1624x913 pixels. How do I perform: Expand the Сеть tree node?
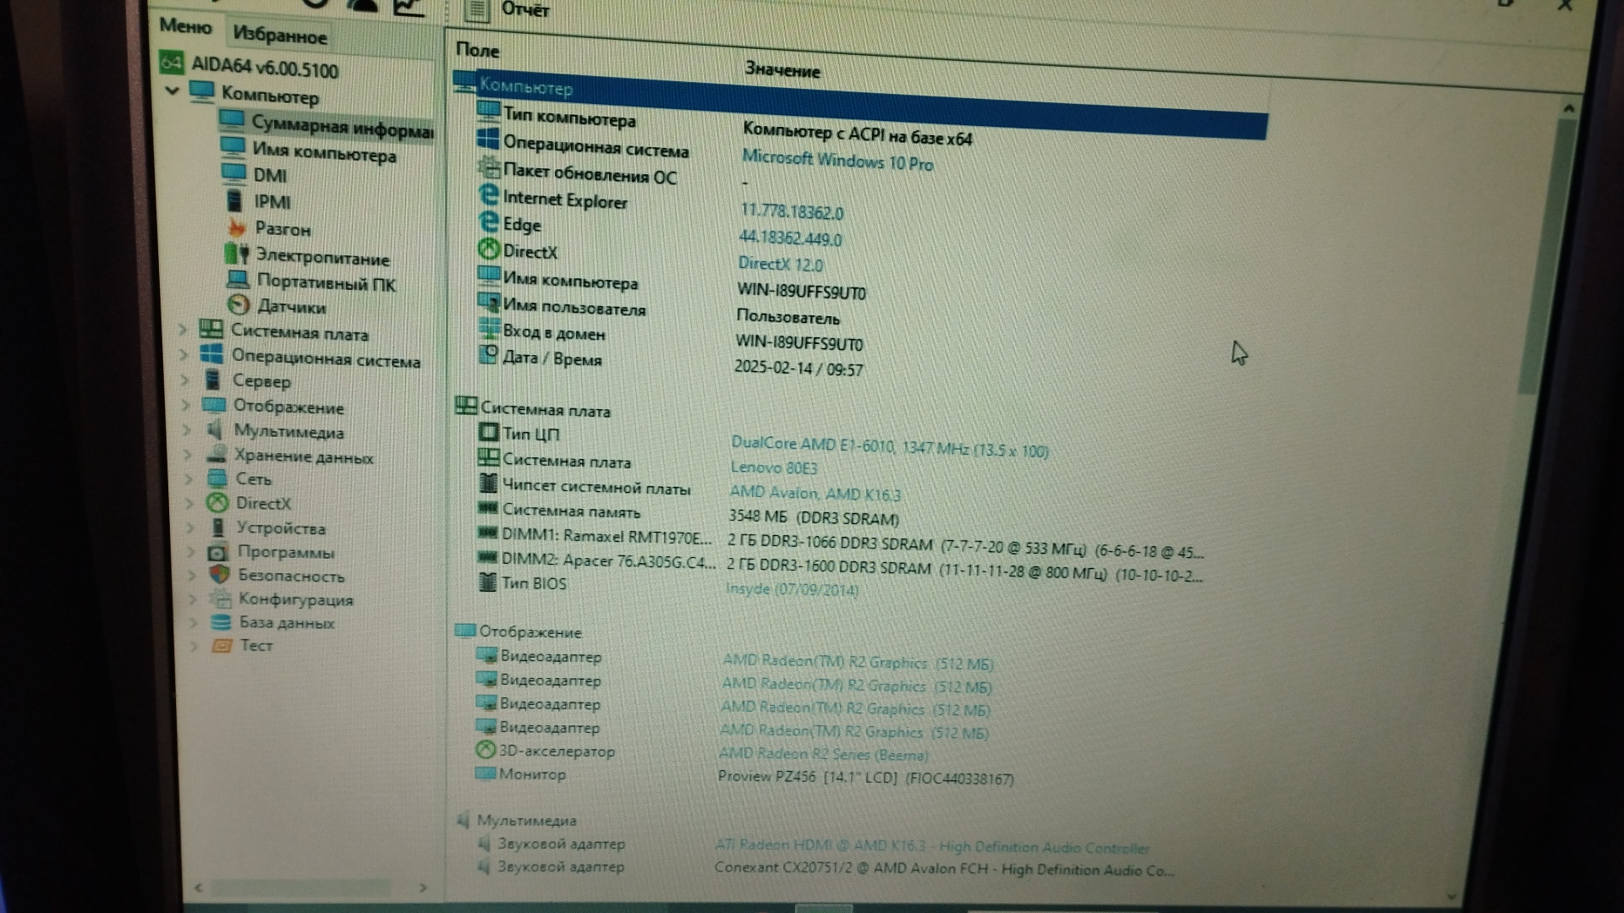click(x=189, y=478)
